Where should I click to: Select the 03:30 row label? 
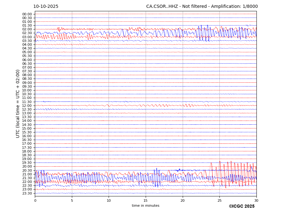click(27, 41)
